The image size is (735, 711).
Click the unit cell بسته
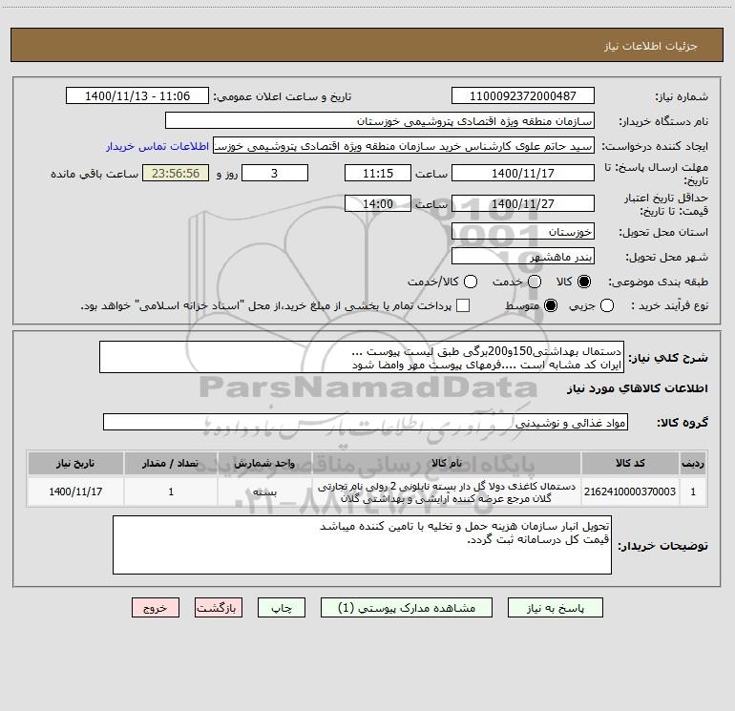(x=264, y=491)
